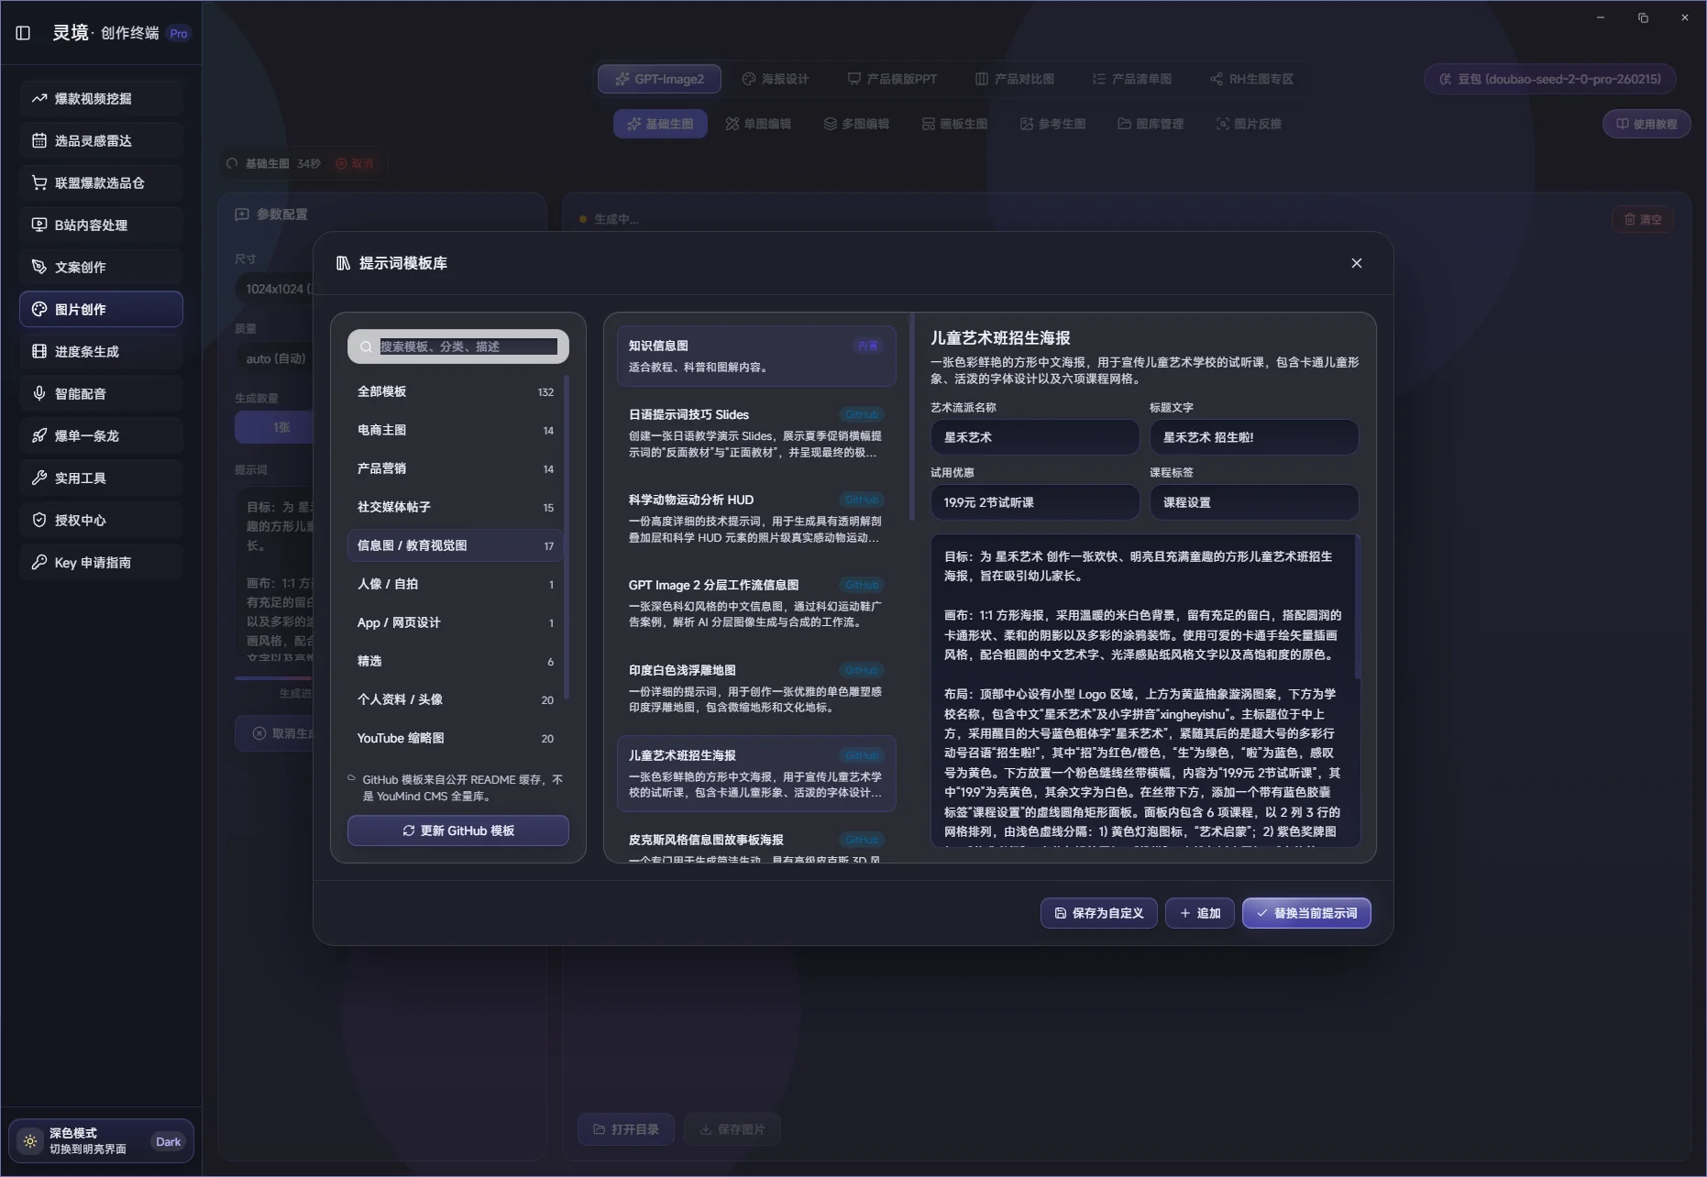Open the 豆包 model selector

tap(1550, 79)
